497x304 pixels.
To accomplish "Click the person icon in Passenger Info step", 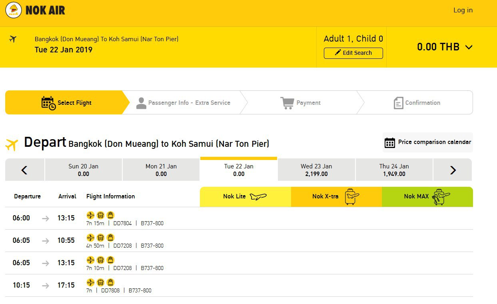I will coord(141,103).
